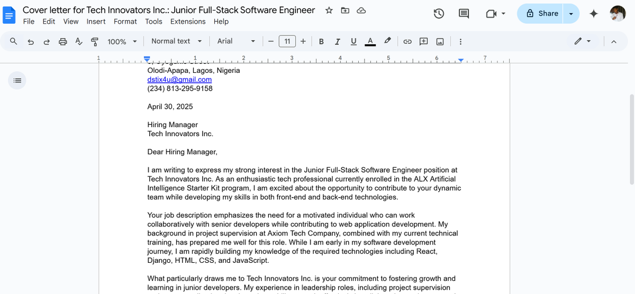The height and width of the screenshot is (294, 635).
Task: Move document to a folder
Action: pyautogui.click(x=345, y=11)
